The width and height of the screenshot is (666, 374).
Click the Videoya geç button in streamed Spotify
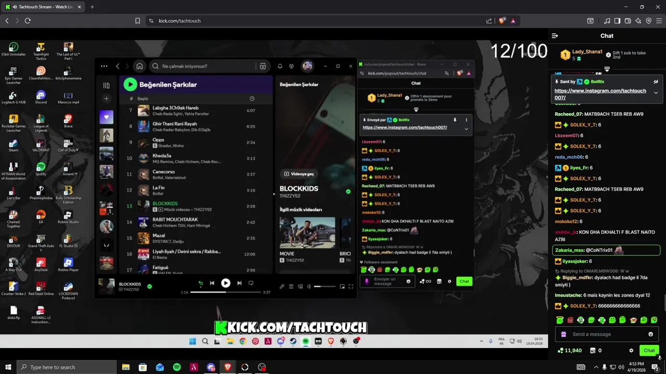[299, 173]
